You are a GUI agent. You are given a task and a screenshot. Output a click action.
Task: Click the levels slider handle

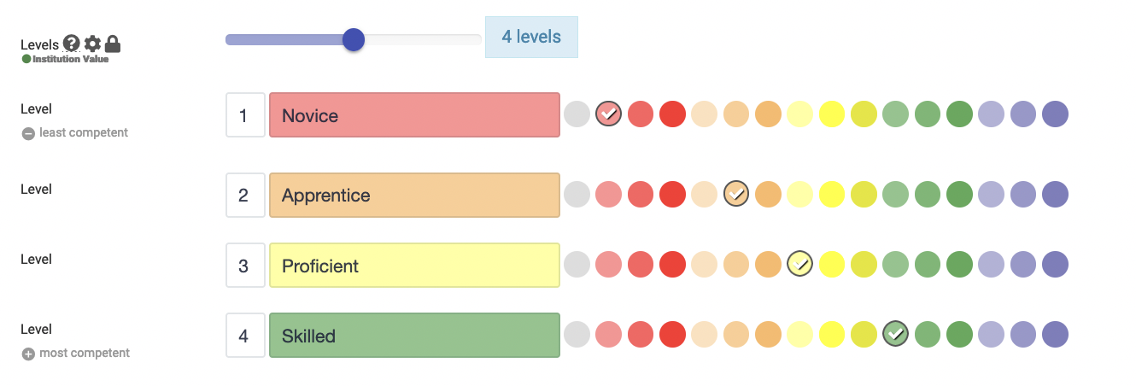pos(353,39)
